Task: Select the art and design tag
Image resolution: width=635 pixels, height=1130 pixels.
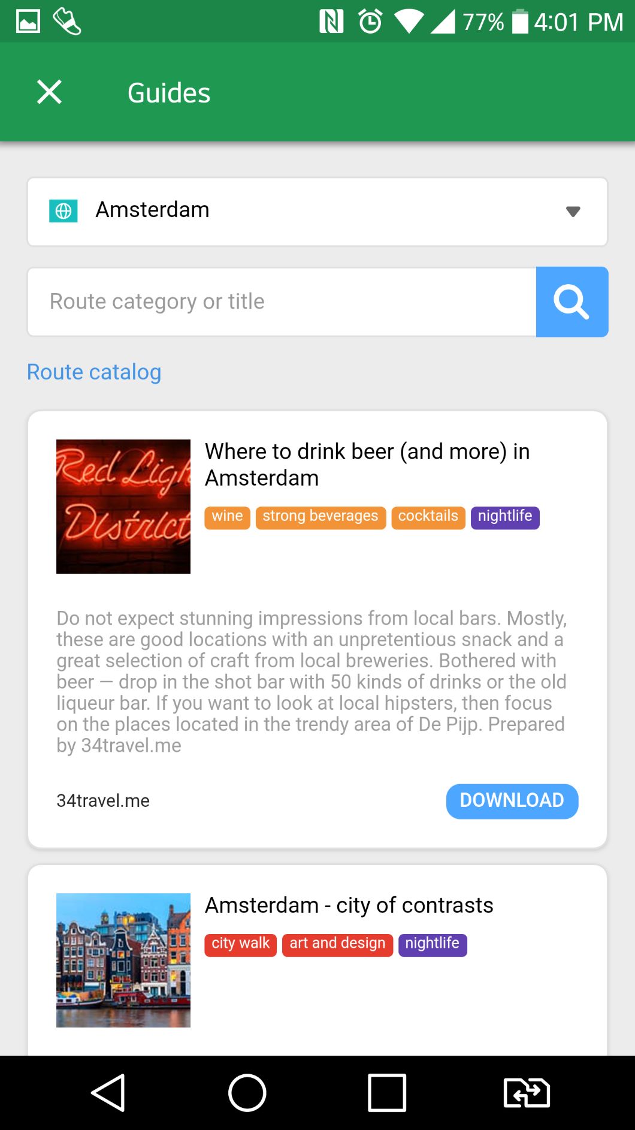Action: tap(337, 945)
